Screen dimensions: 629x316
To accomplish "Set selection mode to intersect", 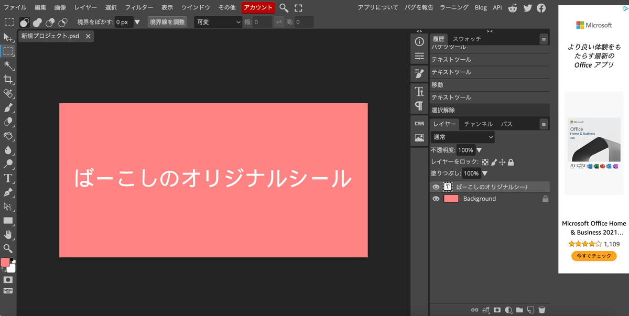I will click(x=62, y=22).
